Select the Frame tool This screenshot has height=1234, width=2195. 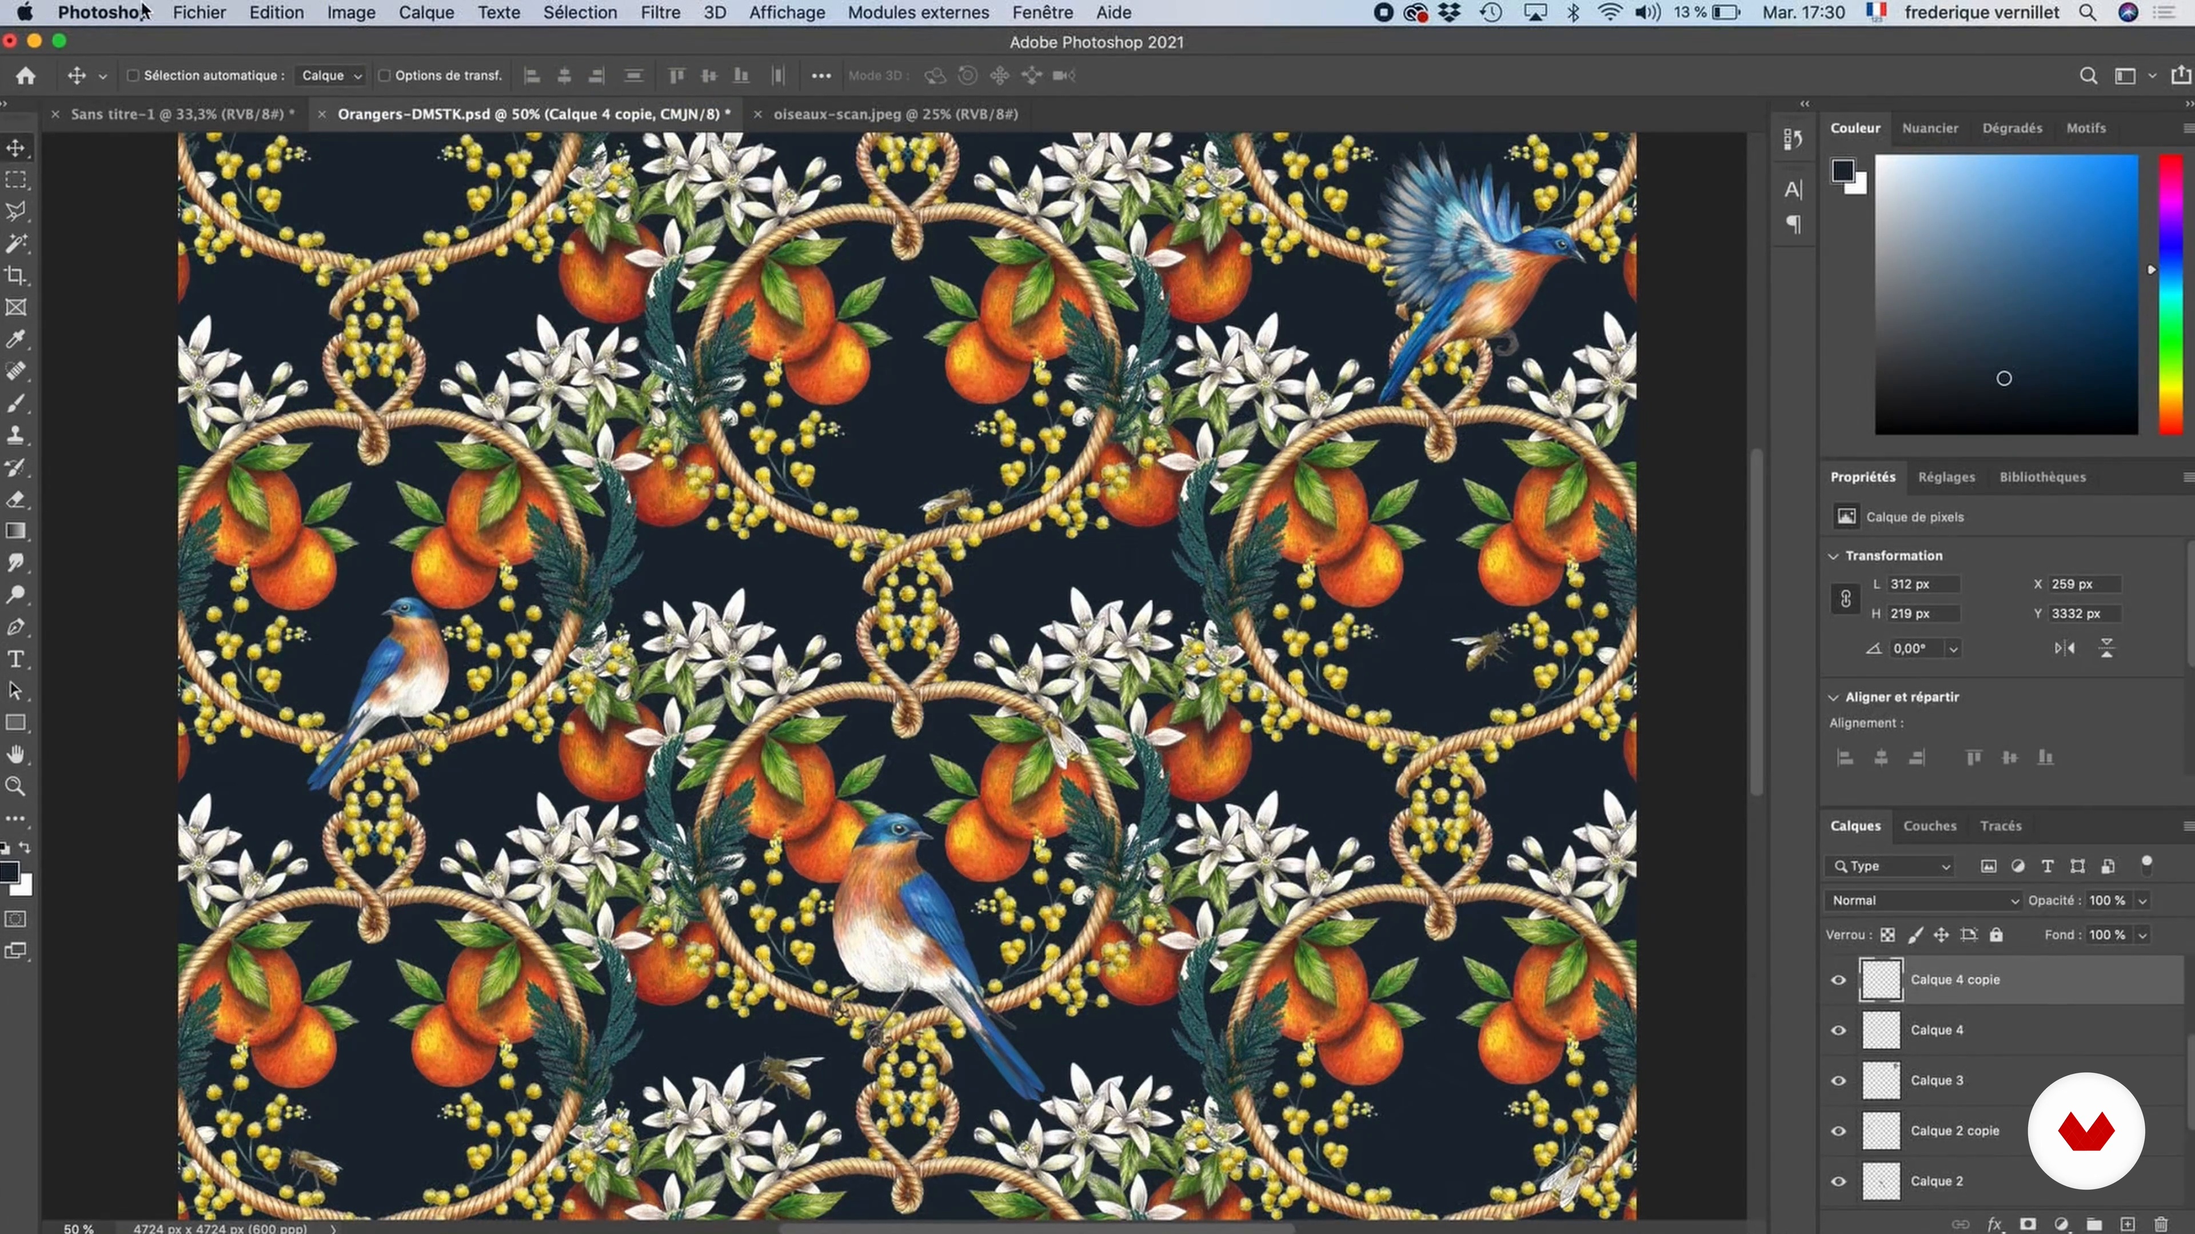pyautogui.click(x=15, y=307)
